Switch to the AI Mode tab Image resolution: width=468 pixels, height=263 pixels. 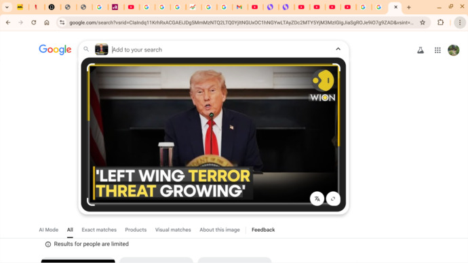coord(49,230)
